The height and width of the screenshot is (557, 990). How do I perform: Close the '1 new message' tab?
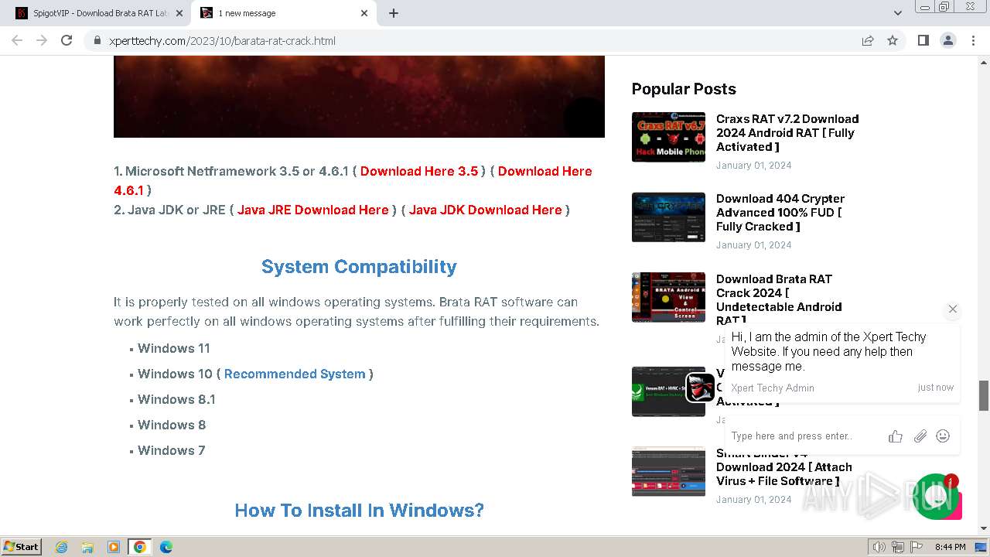click(364, 13)
